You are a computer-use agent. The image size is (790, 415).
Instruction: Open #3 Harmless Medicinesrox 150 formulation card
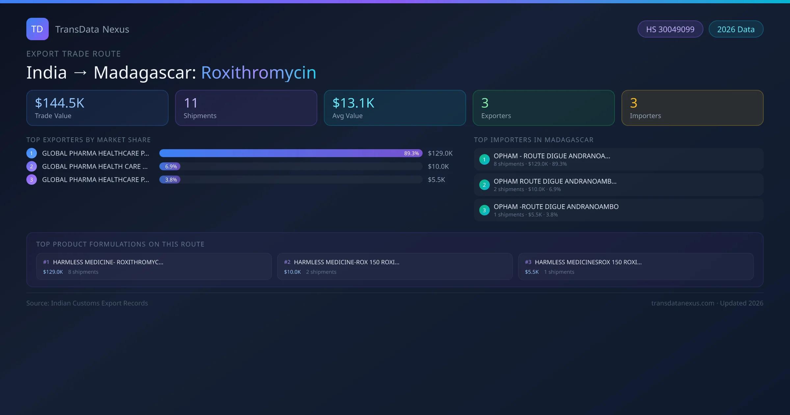(636, 266)
